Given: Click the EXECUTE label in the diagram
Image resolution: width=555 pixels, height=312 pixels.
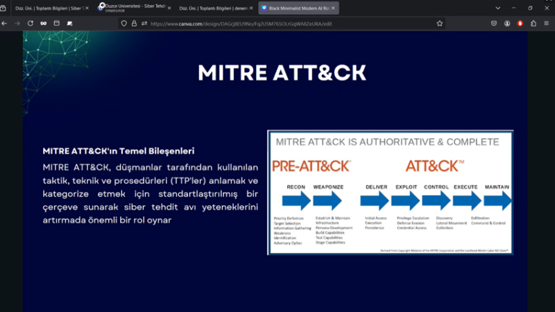Looking at the screenshot, I should 466,187.
